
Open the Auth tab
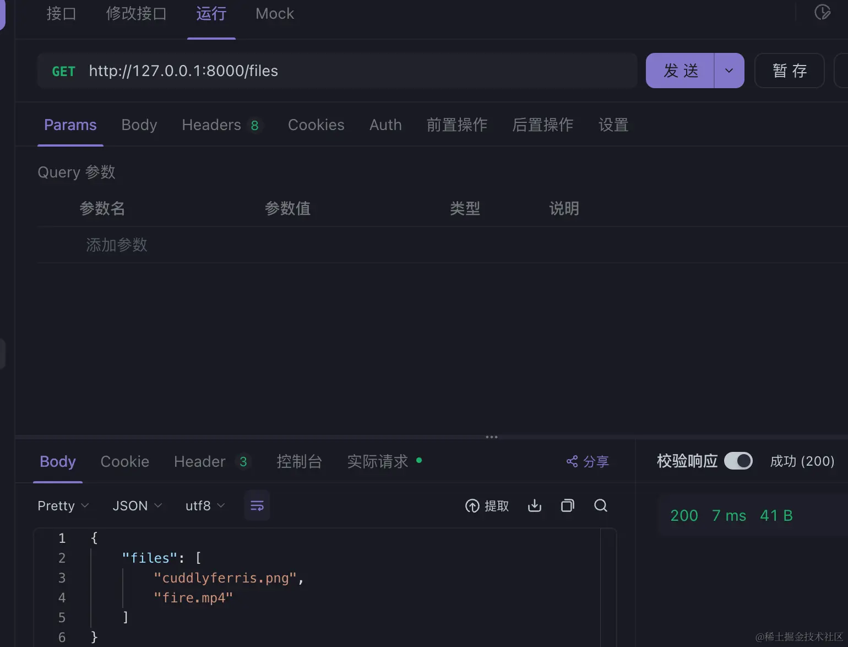coord(385,125)
